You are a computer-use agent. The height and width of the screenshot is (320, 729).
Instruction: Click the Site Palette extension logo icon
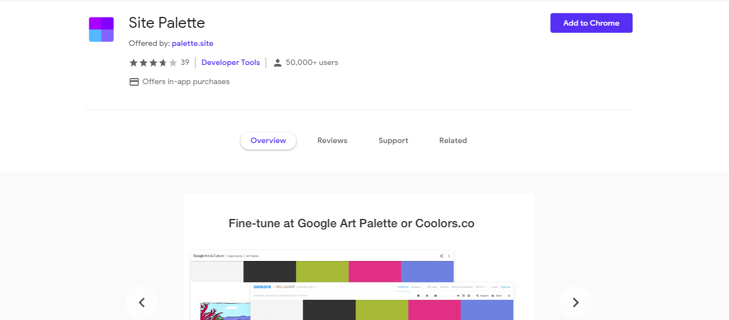coord(101,29)
